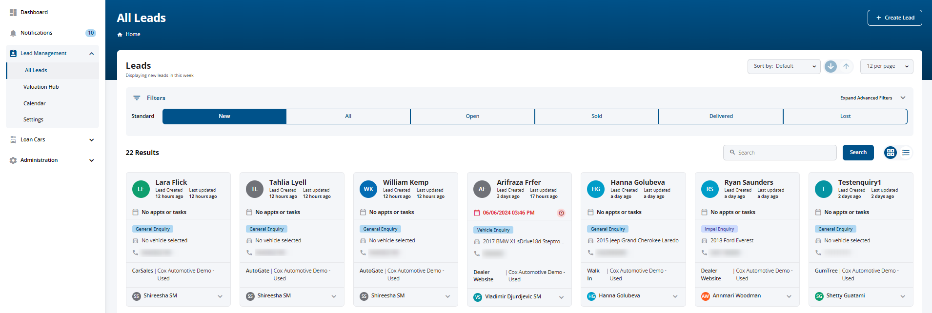Viewport: 932px width, 313px height.
Task: Open the Sort by Default dropdown
Action: [784, 66]
